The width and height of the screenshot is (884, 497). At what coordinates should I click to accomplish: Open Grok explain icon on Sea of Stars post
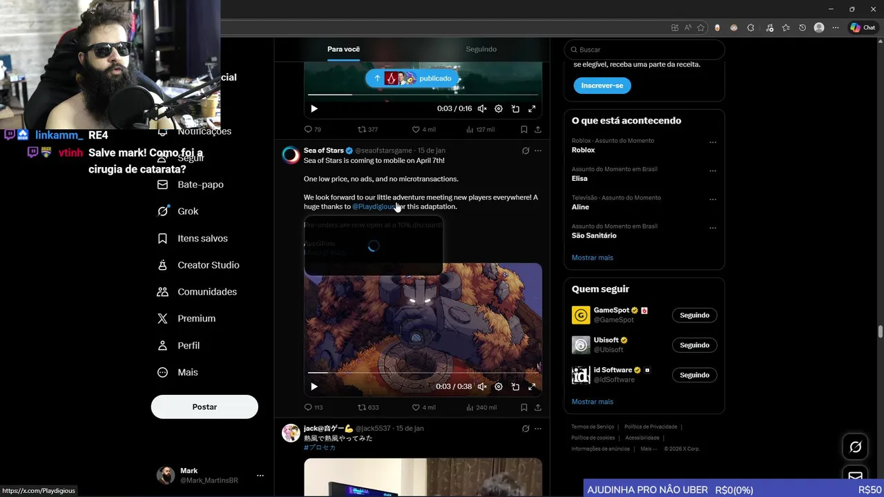pyautogui.click(x=526, y=150)
